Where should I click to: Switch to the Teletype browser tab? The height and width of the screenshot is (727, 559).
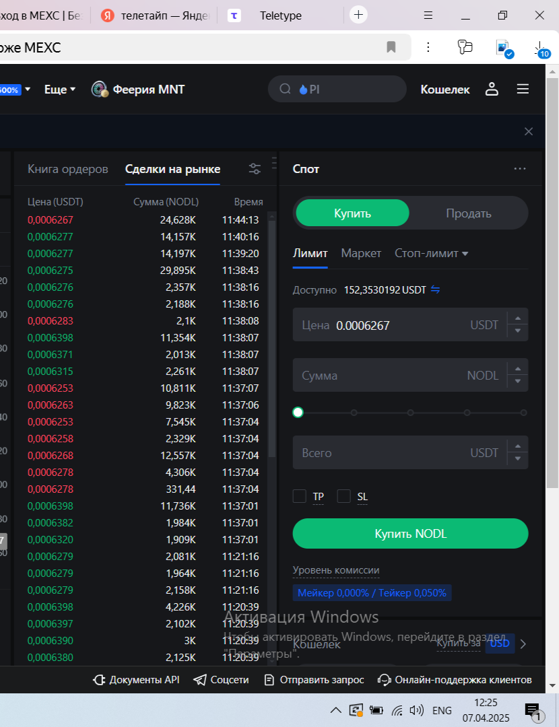tap(281, 15)
